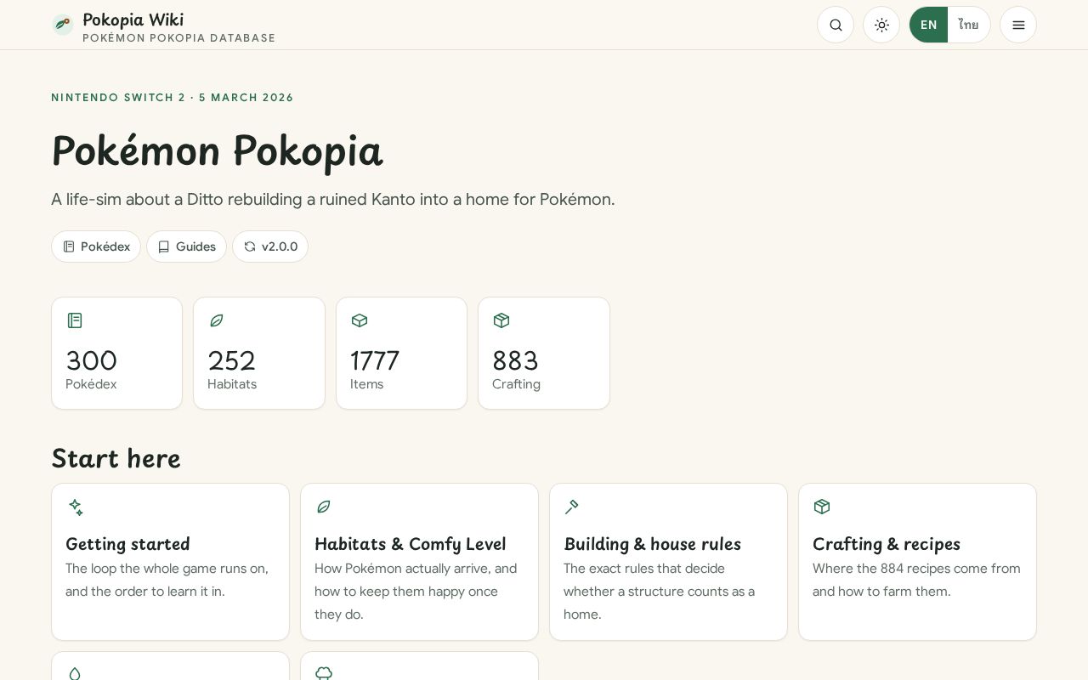Click the Habitats card leaf icon

217,320
